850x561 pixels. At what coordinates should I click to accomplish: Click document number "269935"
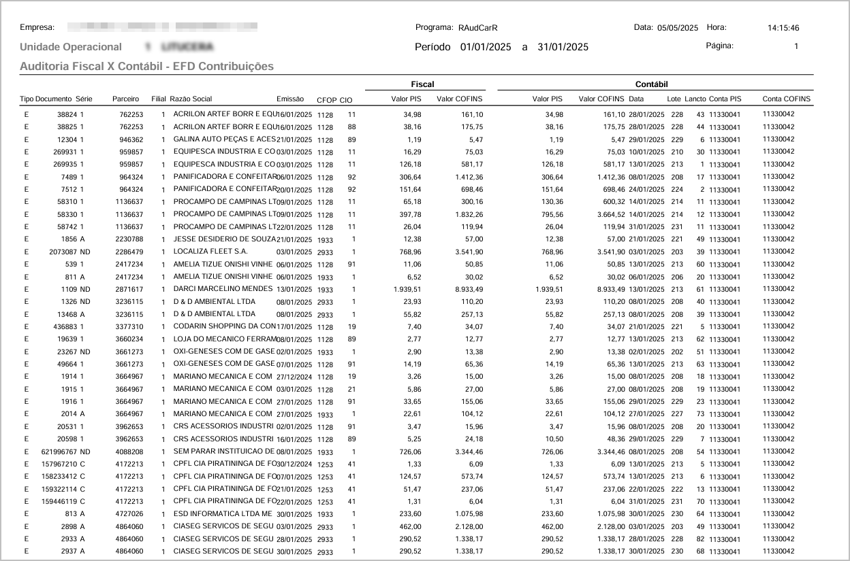66,164
